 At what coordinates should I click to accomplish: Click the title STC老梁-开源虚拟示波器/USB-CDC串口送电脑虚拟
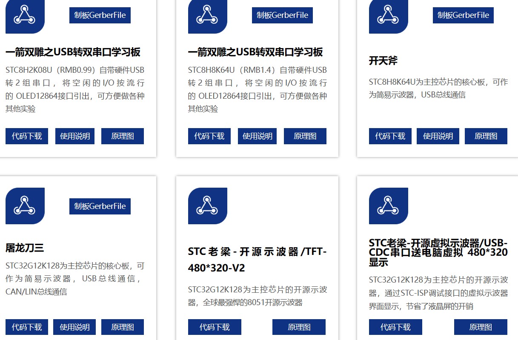pos(438,253)
